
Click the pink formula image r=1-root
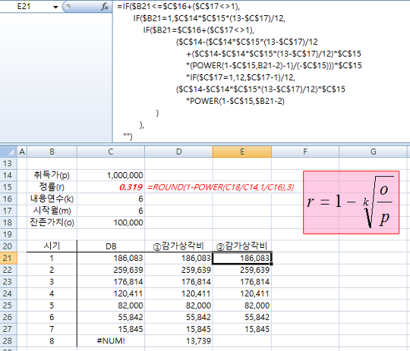pyautogui.click(x=352, y=202)
